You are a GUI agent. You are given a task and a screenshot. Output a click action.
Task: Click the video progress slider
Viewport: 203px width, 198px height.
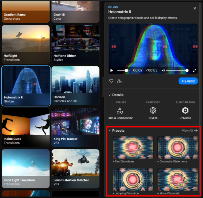point(122,70)
